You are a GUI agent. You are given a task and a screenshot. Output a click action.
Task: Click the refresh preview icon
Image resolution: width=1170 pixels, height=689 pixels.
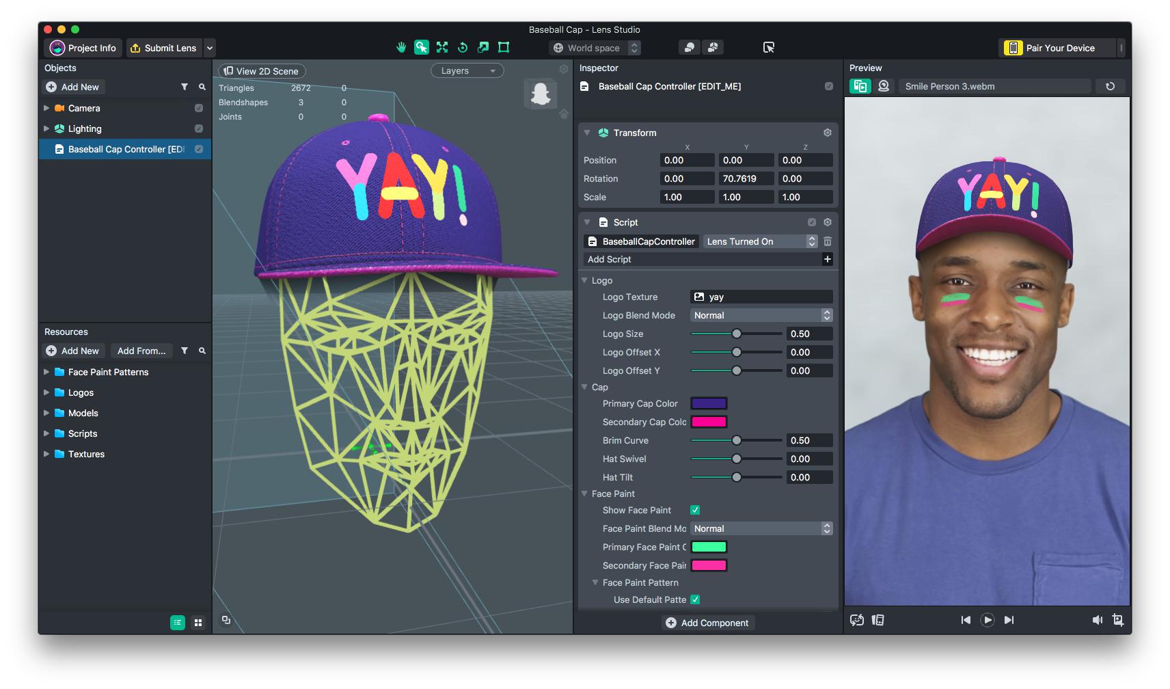point(1110,86)
